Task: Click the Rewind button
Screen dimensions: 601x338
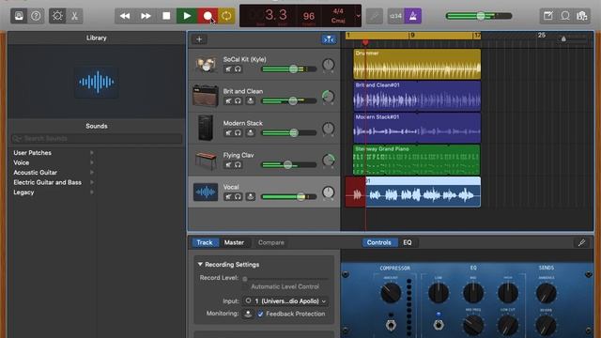Action: pos(125,16)
